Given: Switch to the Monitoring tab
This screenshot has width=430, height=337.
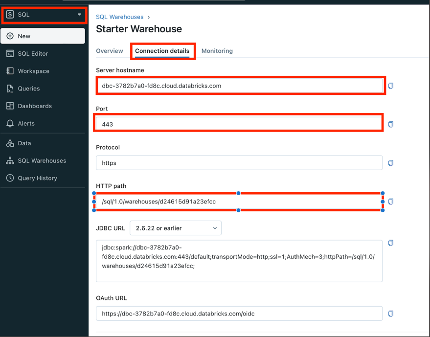Looking at the screenshot, I should 217,51.
